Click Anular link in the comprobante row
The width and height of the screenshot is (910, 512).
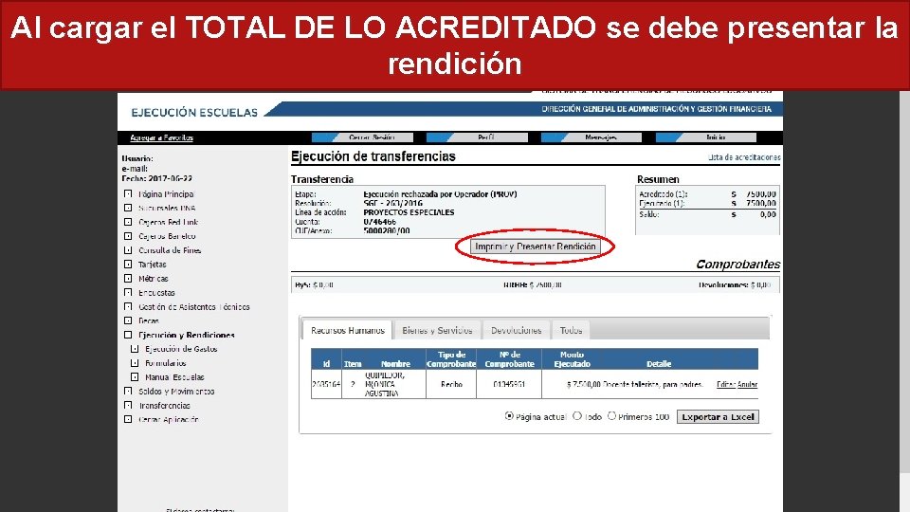click(748, 384)
